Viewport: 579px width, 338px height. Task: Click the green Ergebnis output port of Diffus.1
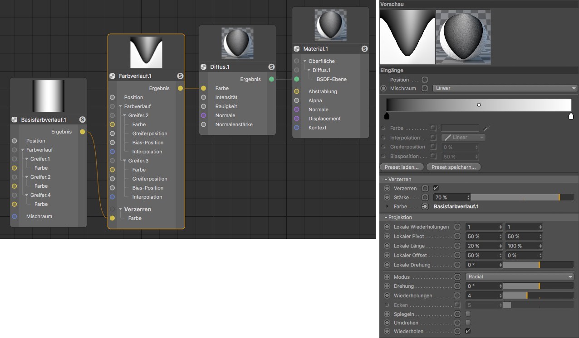(x=271, y=79)
